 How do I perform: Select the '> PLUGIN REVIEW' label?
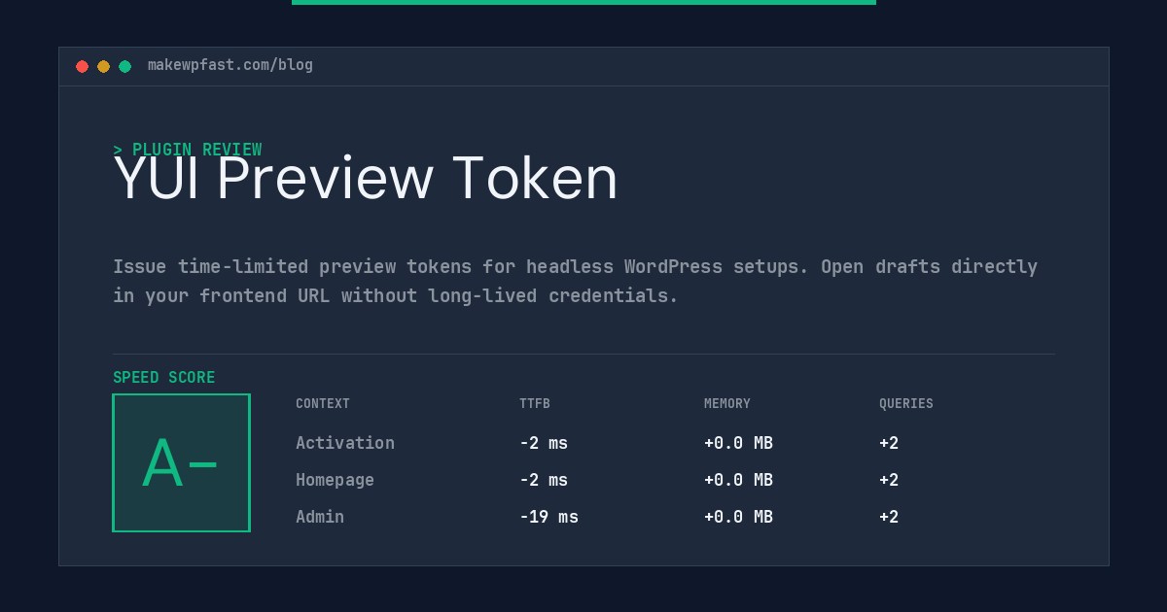click(188, 150)
